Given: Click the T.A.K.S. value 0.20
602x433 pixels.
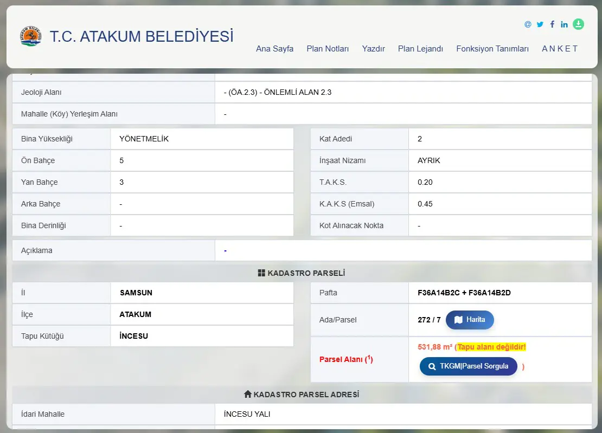Looking at the screenshot, I should pos(425,182).
